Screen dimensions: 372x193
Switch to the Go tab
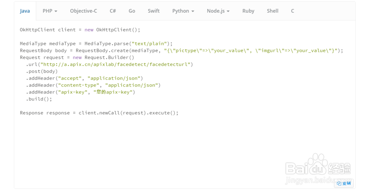(x=132, y=11)
